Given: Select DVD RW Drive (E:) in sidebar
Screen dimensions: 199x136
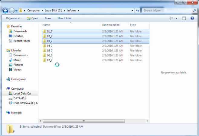Looking at the screenshot, I should click(25, 103).
